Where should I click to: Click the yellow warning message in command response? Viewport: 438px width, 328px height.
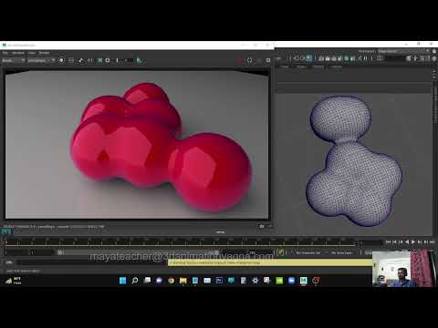click(270, 262)
